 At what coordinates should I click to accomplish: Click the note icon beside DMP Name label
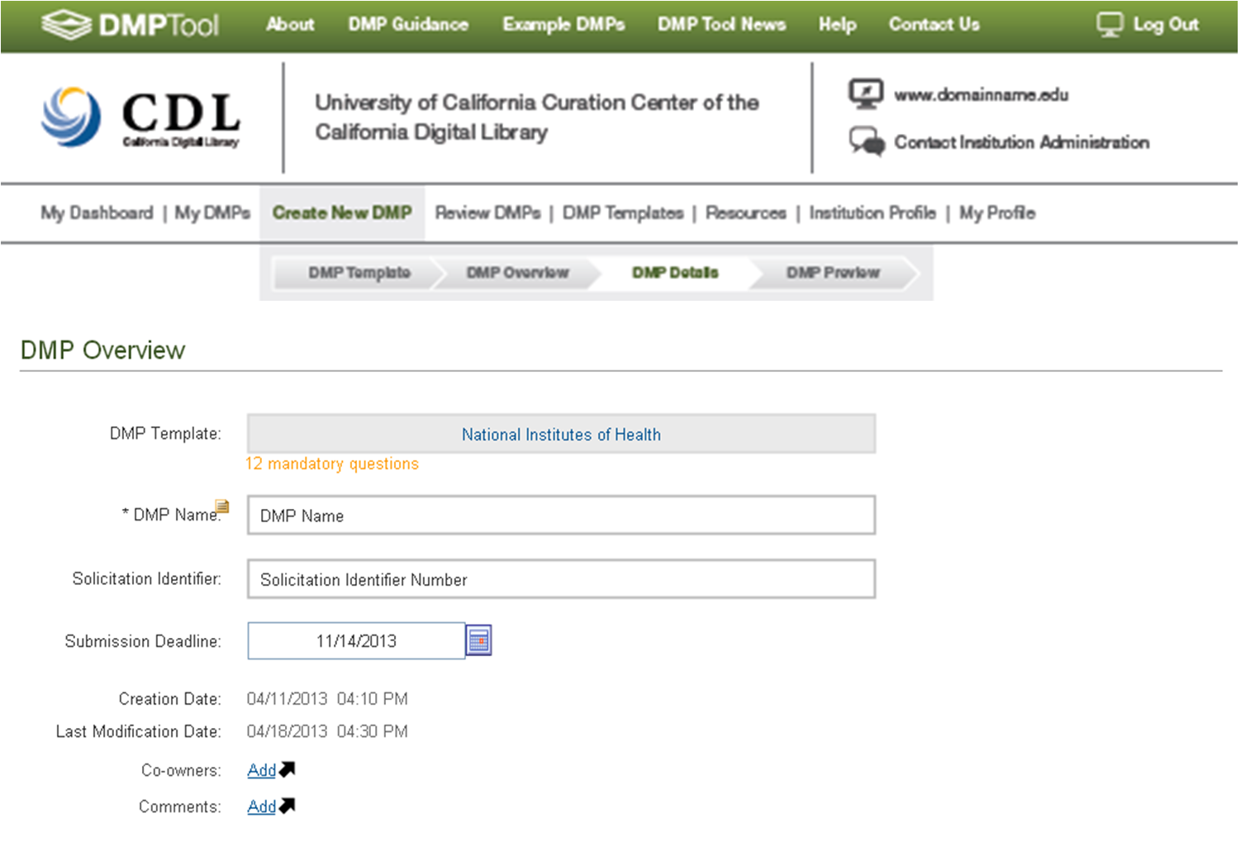click(222, 506)
